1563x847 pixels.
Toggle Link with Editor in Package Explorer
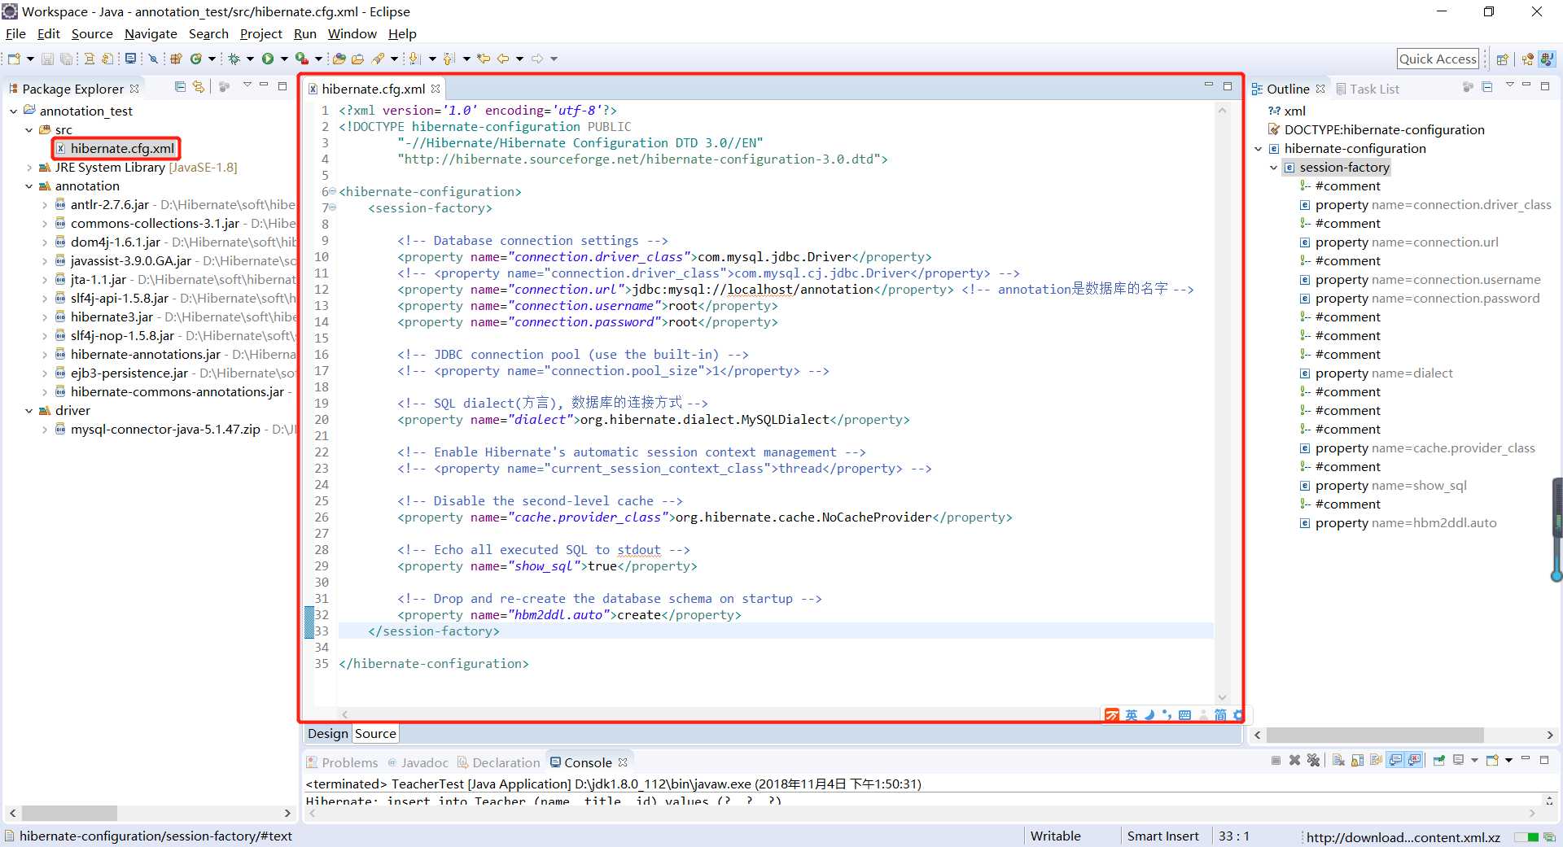point(199,86)
